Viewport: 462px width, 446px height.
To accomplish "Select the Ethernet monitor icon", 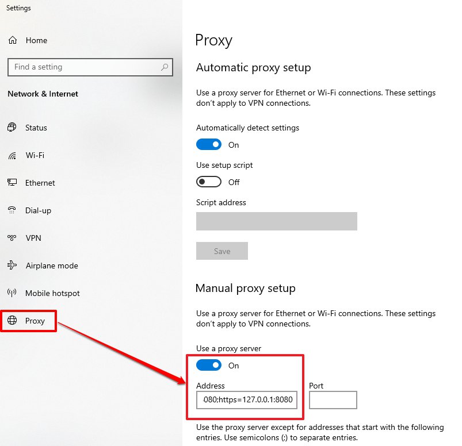I will [12, 183].
